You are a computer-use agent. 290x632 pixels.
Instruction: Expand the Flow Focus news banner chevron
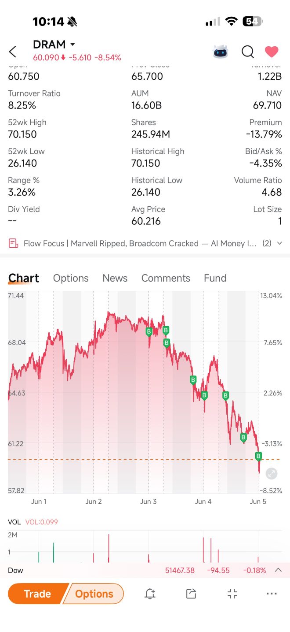(x=279, y=243)
